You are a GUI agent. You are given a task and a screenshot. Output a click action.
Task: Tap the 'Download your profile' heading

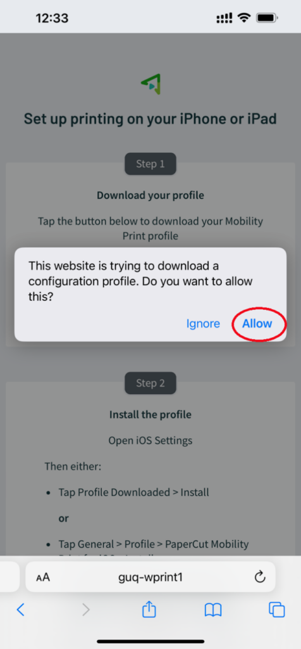(150, 195)
